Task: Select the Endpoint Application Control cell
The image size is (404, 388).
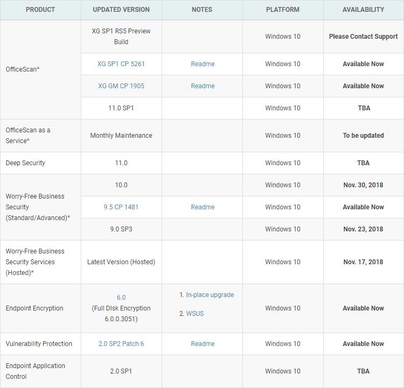Action: click(41, 371)
